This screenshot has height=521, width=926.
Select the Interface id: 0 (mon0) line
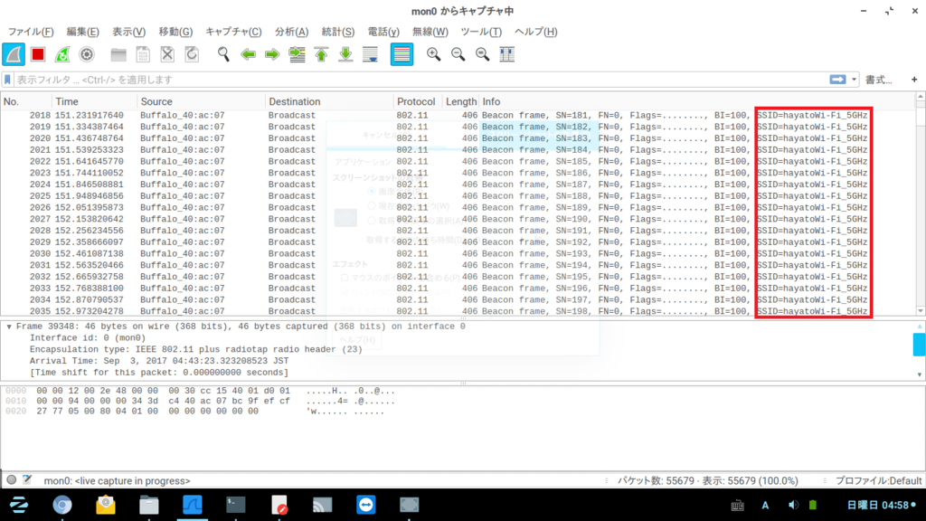click(88, 338)
